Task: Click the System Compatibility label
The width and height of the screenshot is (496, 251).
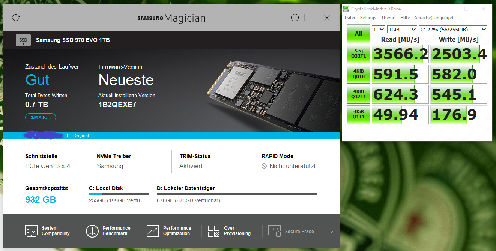Action: [x=56, y=231]
